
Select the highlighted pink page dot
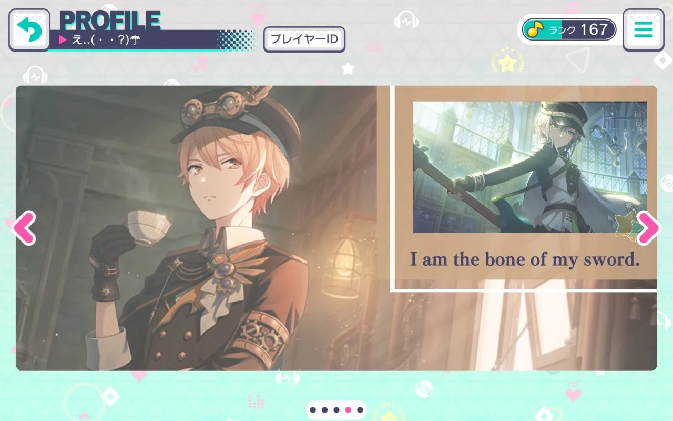click(x=348, y=410)
